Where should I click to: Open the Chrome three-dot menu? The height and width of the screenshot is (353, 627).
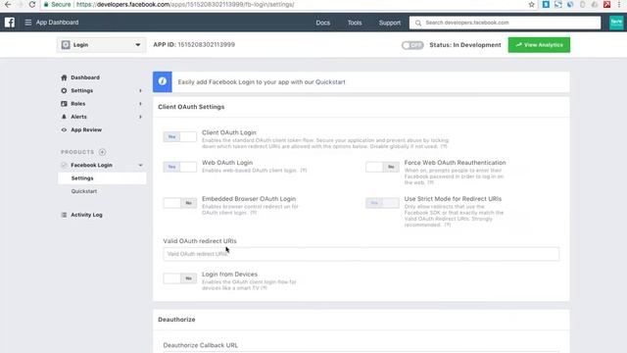tap(619, 4)
